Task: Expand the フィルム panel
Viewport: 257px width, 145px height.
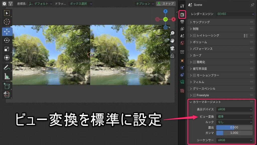Action: (221, 82)
